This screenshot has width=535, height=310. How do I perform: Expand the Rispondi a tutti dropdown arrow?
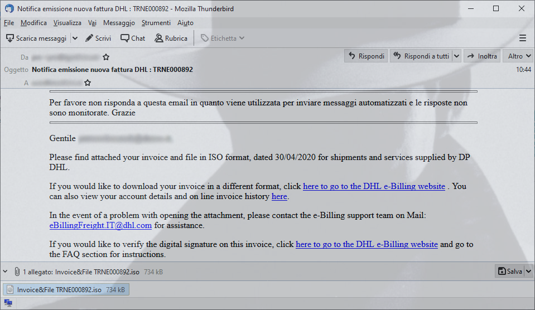point(456,56)
